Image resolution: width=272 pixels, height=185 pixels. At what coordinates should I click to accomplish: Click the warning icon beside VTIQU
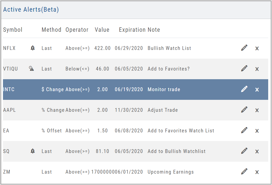pos(31,69)
